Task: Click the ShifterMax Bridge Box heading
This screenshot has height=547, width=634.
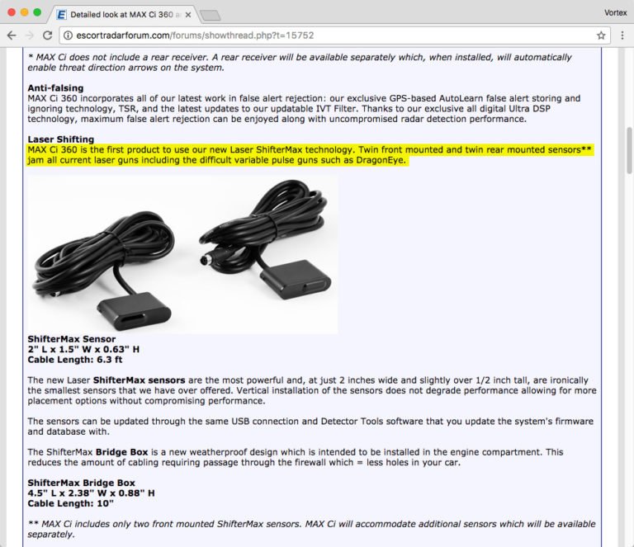Action: coord(81,483)
